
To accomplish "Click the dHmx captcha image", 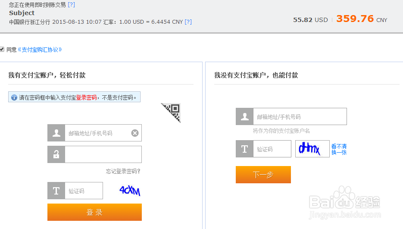I will tap(312, 149).
